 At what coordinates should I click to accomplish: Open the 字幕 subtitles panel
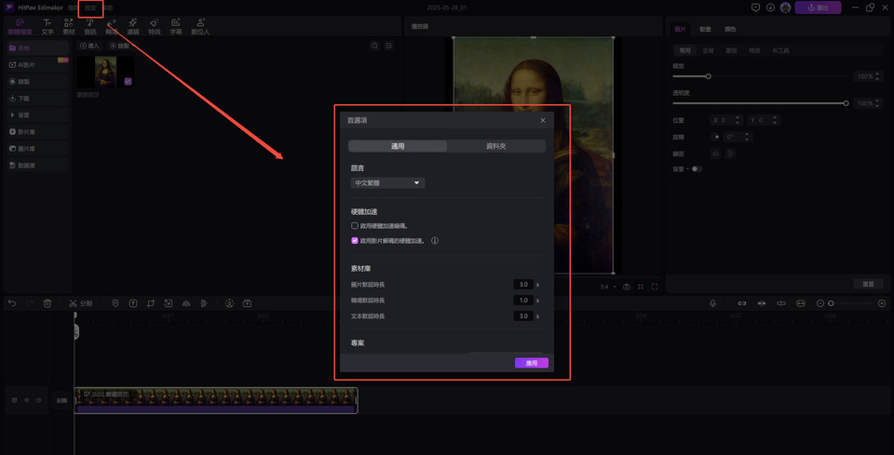176,27
